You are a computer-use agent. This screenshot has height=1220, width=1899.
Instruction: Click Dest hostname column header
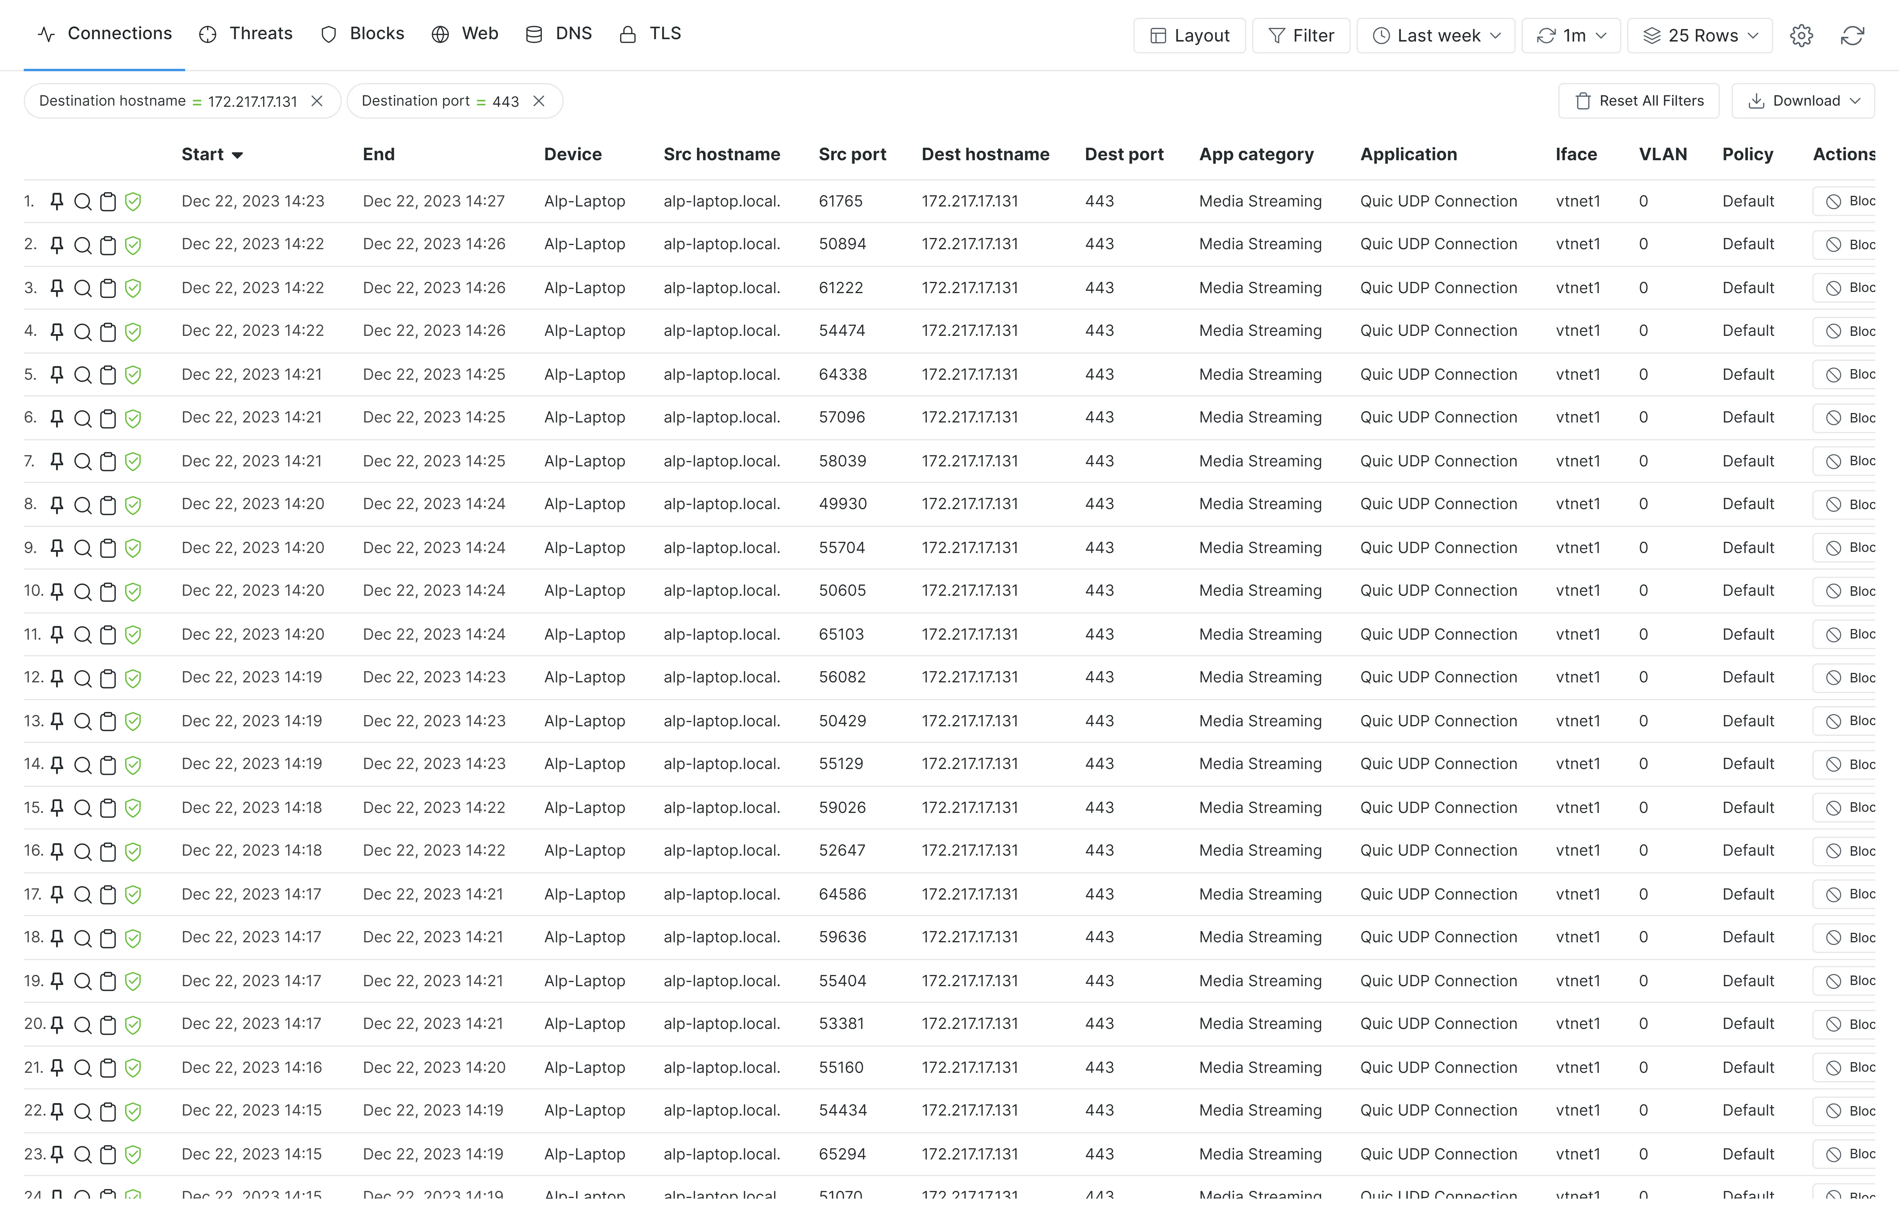tap(985, 155)
